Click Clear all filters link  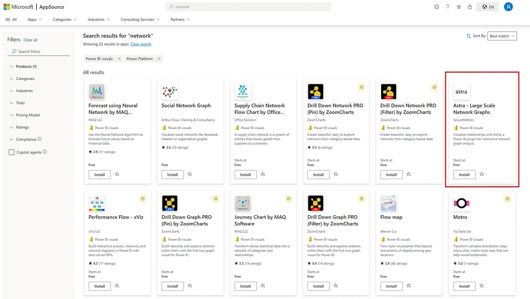click(30, 40)
